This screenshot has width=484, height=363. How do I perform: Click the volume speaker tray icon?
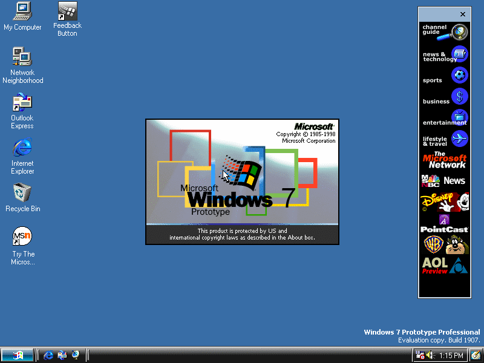click(x=430, y=355)
